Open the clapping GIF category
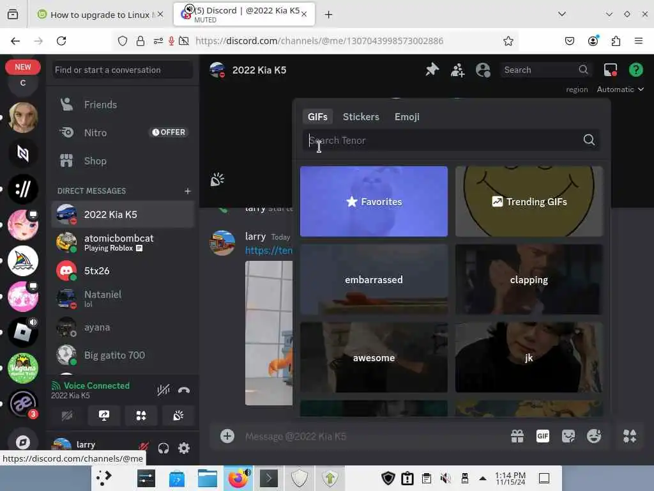The height and width of the screenshot is (491, 654). pyautogui.click(x=529, y=279)
